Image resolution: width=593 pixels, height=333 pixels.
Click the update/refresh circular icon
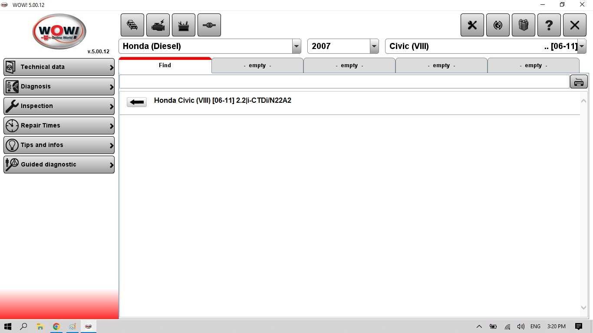pos(498,25)
